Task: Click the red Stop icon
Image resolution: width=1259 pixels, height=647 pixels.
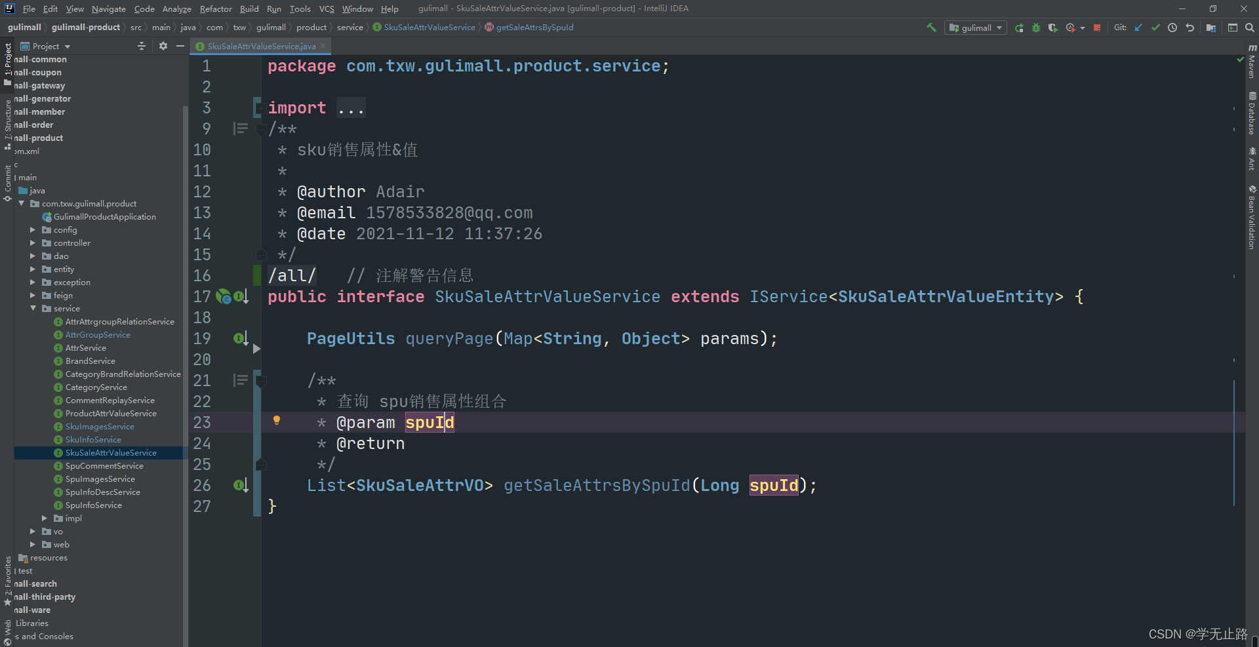Action: pos(1097,28)
